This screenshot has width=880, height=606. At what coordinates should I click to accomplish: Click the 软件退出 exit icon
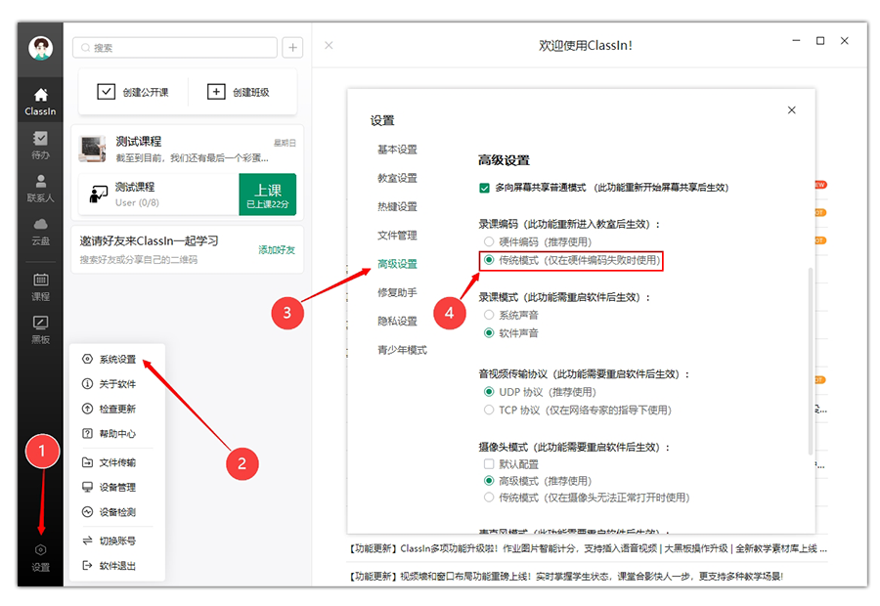87,565
